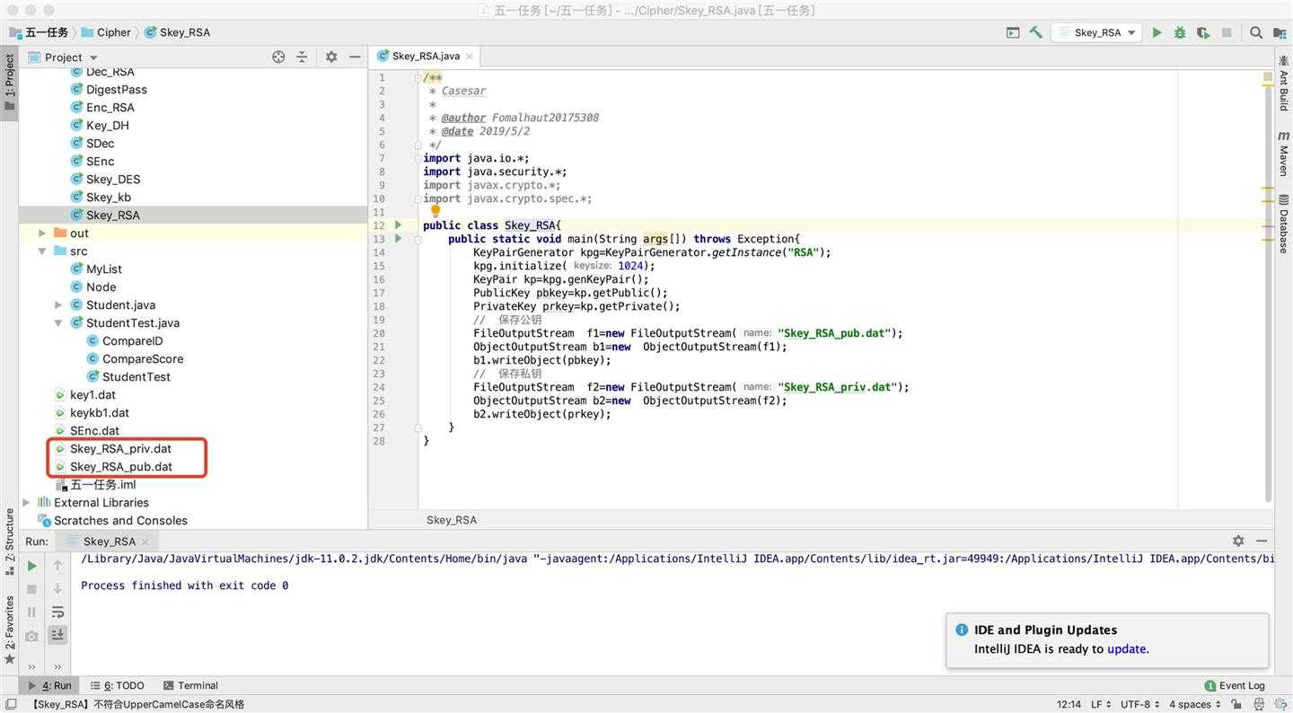Click the update link in notification
The width and height of the screenshot is (1293, 713).
(x=1126, y=648)
